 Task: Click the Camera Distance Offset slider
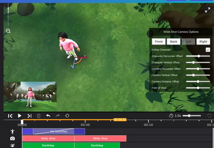[198, 81]
